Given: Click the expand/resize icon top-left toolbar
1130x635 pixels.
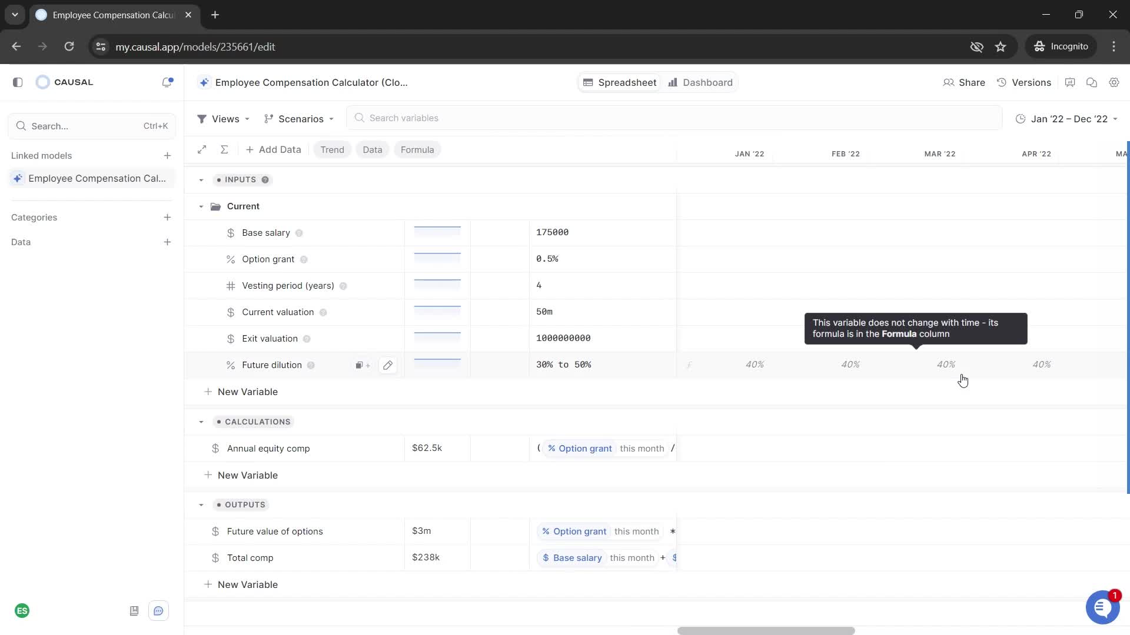Looking at the screenshot, I should click(202, 149).
